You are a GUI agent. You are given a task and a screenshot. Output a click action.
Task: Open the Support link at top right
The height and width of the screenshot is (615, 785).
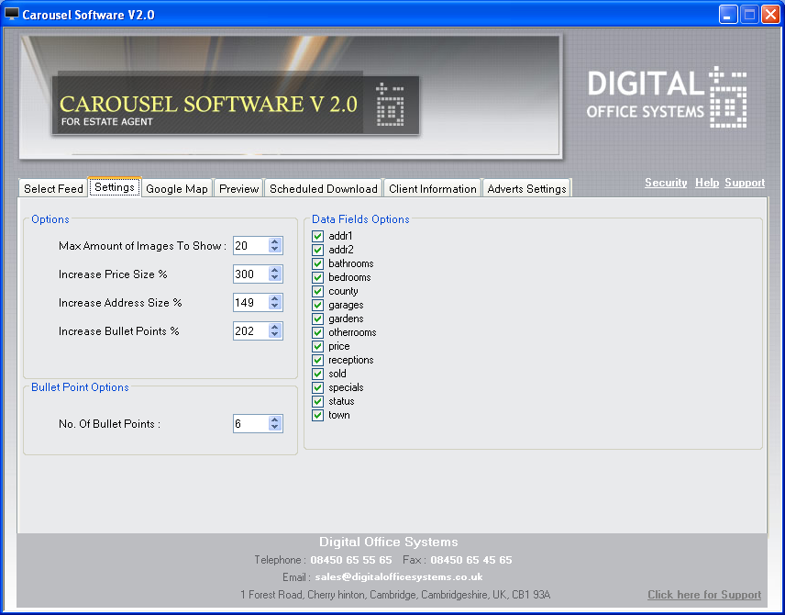(745, 183)
